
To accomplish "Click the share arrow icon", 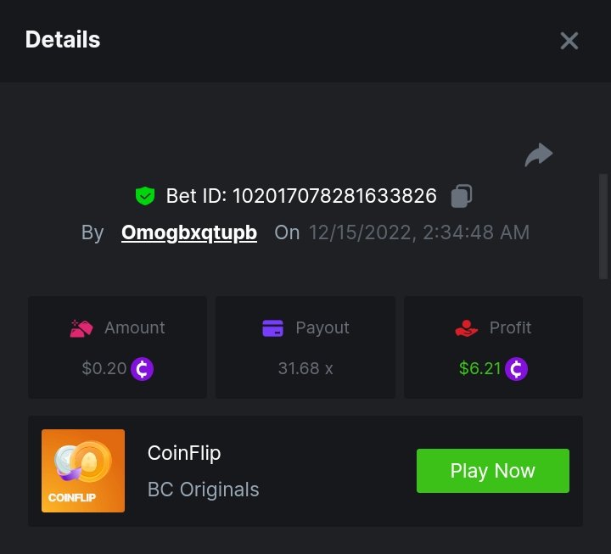I will [539, 155].
